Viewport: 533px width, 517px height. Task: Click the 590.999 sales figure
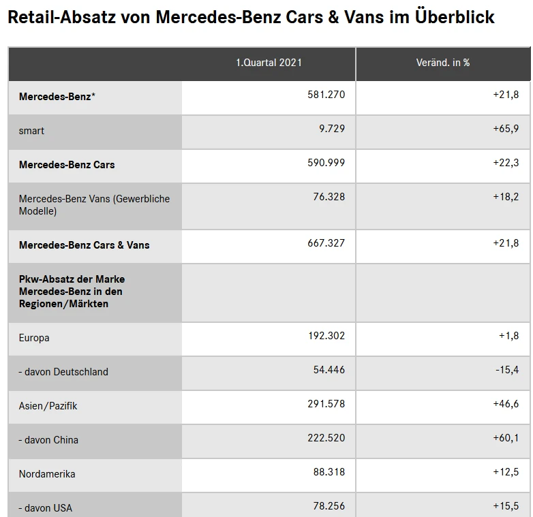tap(326, 163)
